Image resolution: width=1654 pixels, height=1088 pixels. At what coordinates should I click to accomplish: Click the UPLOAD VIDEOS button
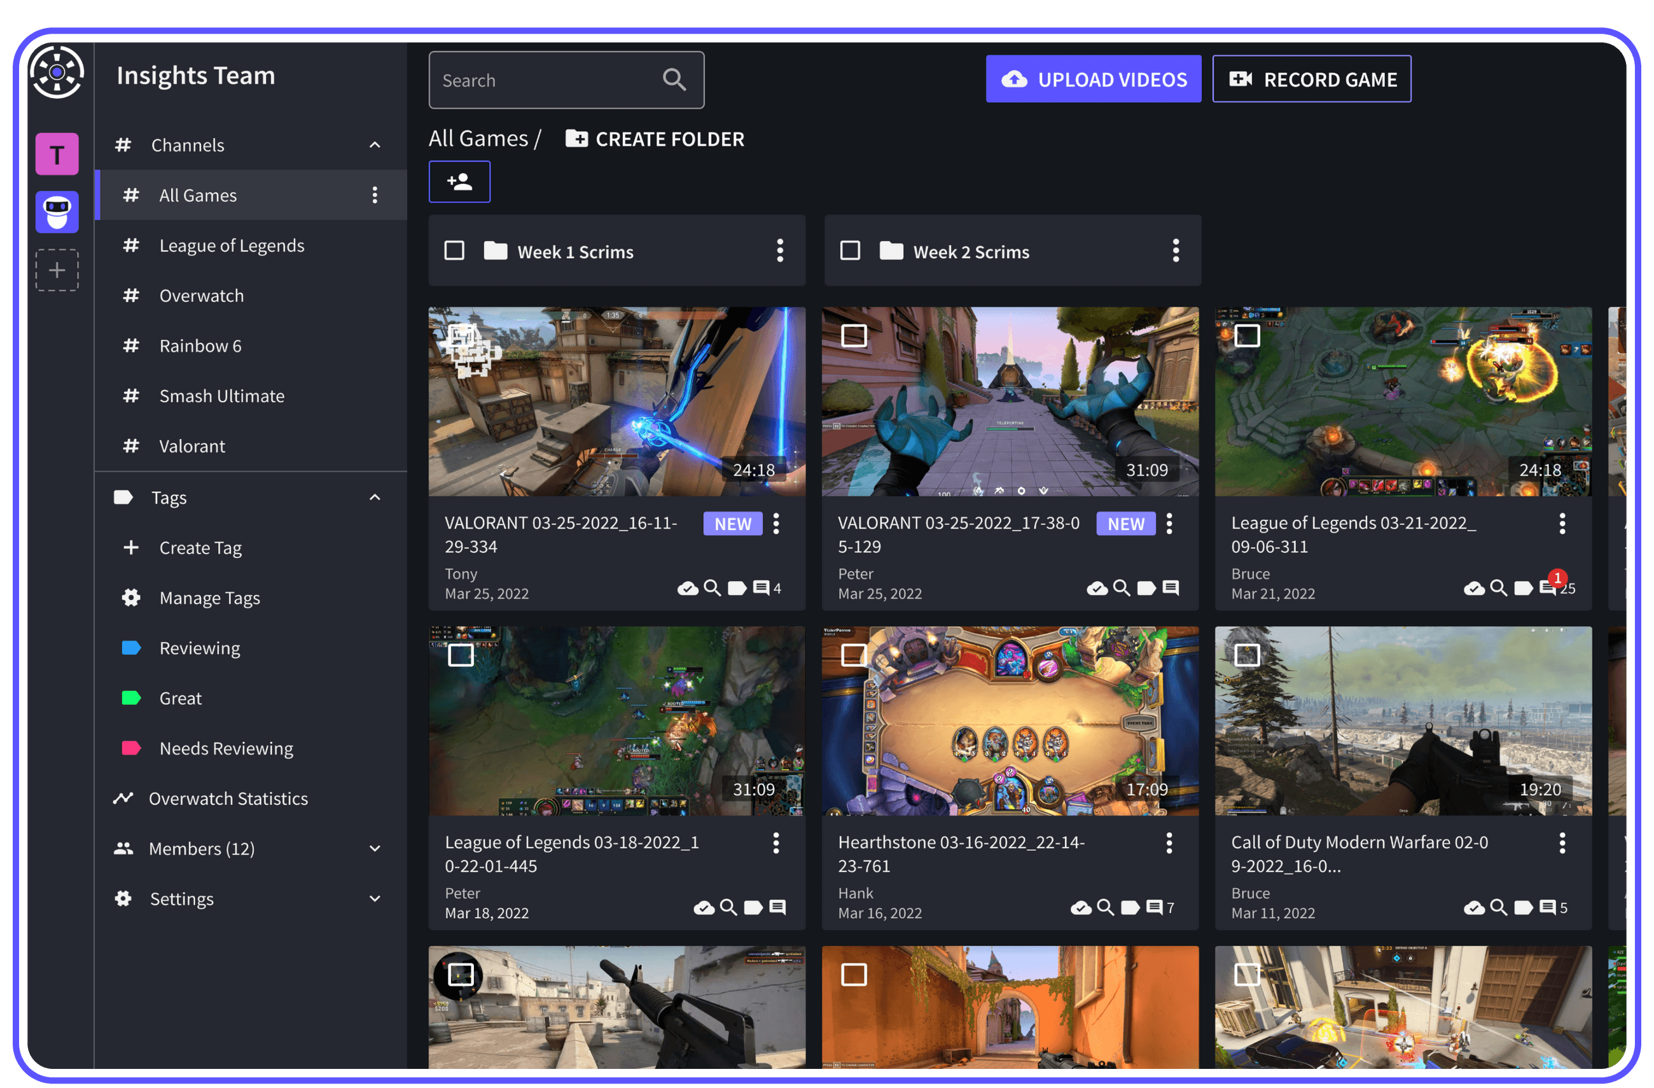point(1092,80)
